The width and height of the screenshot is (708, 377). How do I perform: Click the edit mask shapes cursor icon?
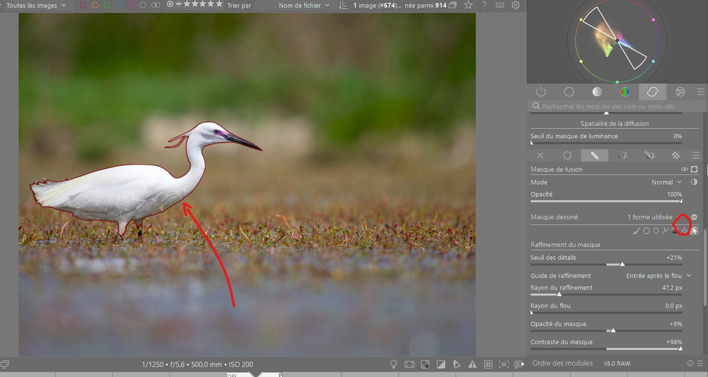point(694,231)
